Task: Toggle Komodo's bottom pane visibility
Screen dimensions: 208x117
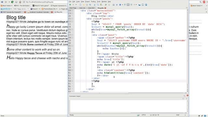Action: 128,5
